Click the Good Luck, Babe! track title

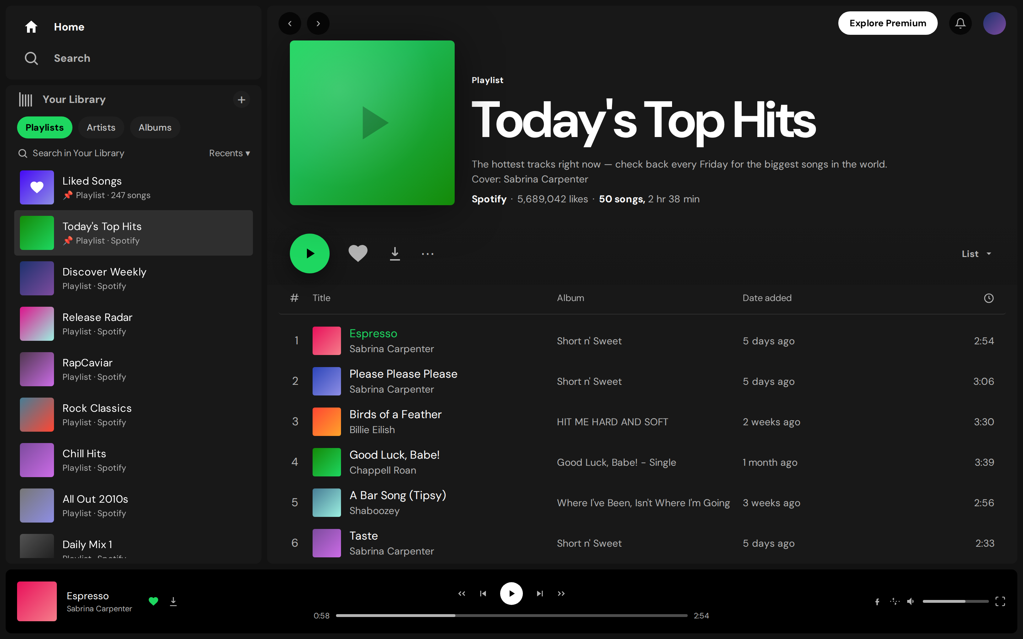coord(394,455)
